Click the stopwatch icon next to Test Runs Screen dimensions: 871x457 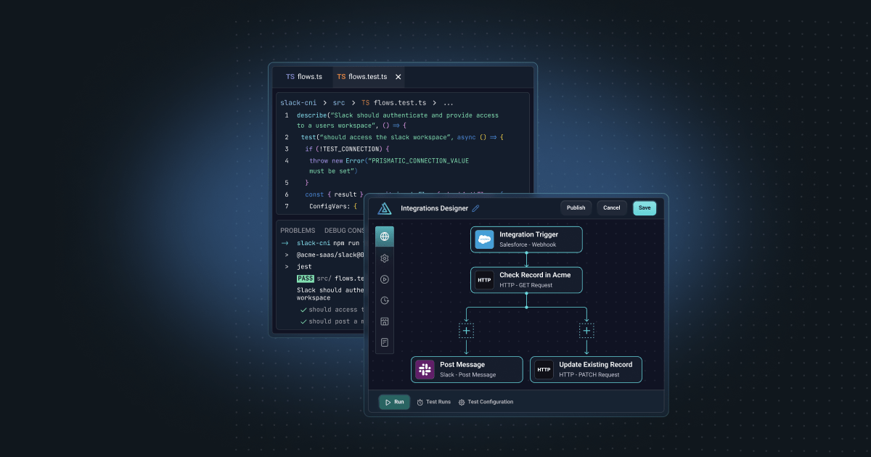[x=420, y=402]
